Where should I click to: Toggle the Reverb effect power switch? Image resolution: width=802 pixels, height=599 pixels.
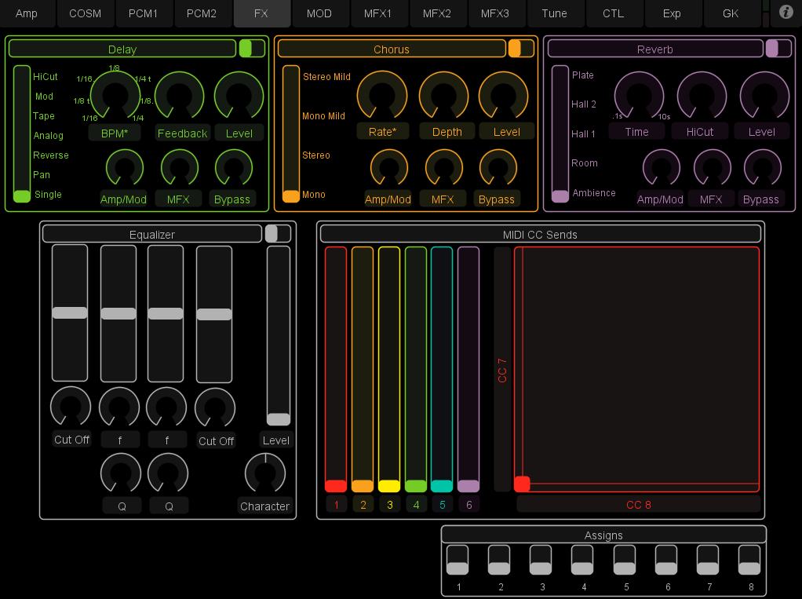tap(778, 49)
